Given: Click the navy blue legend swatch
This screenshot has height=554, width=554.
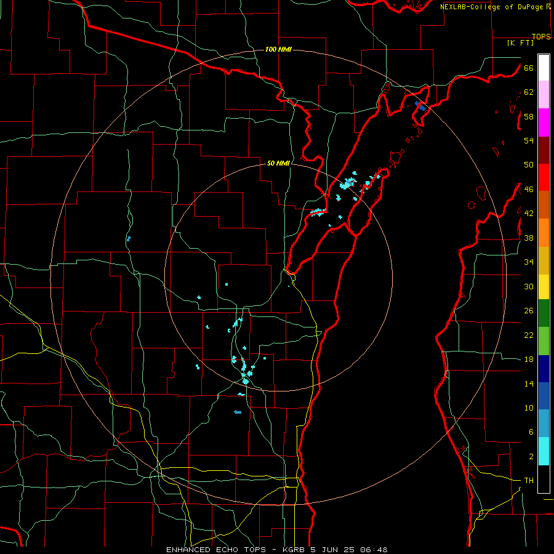Looking at the screenshot, I should point(544,369).
